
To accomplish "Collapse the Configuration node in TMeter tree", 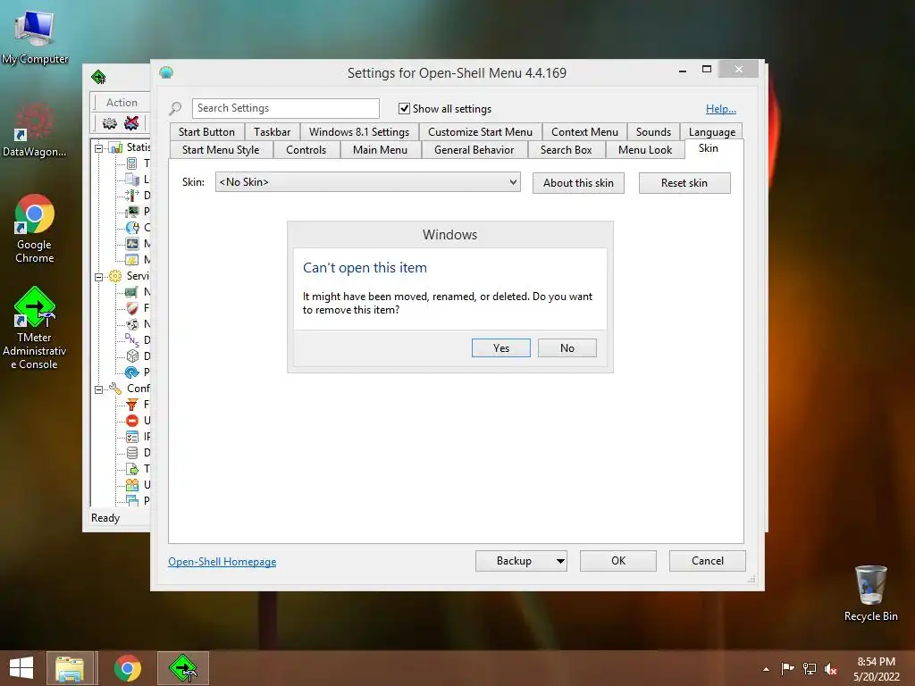I will coord(98,389).
